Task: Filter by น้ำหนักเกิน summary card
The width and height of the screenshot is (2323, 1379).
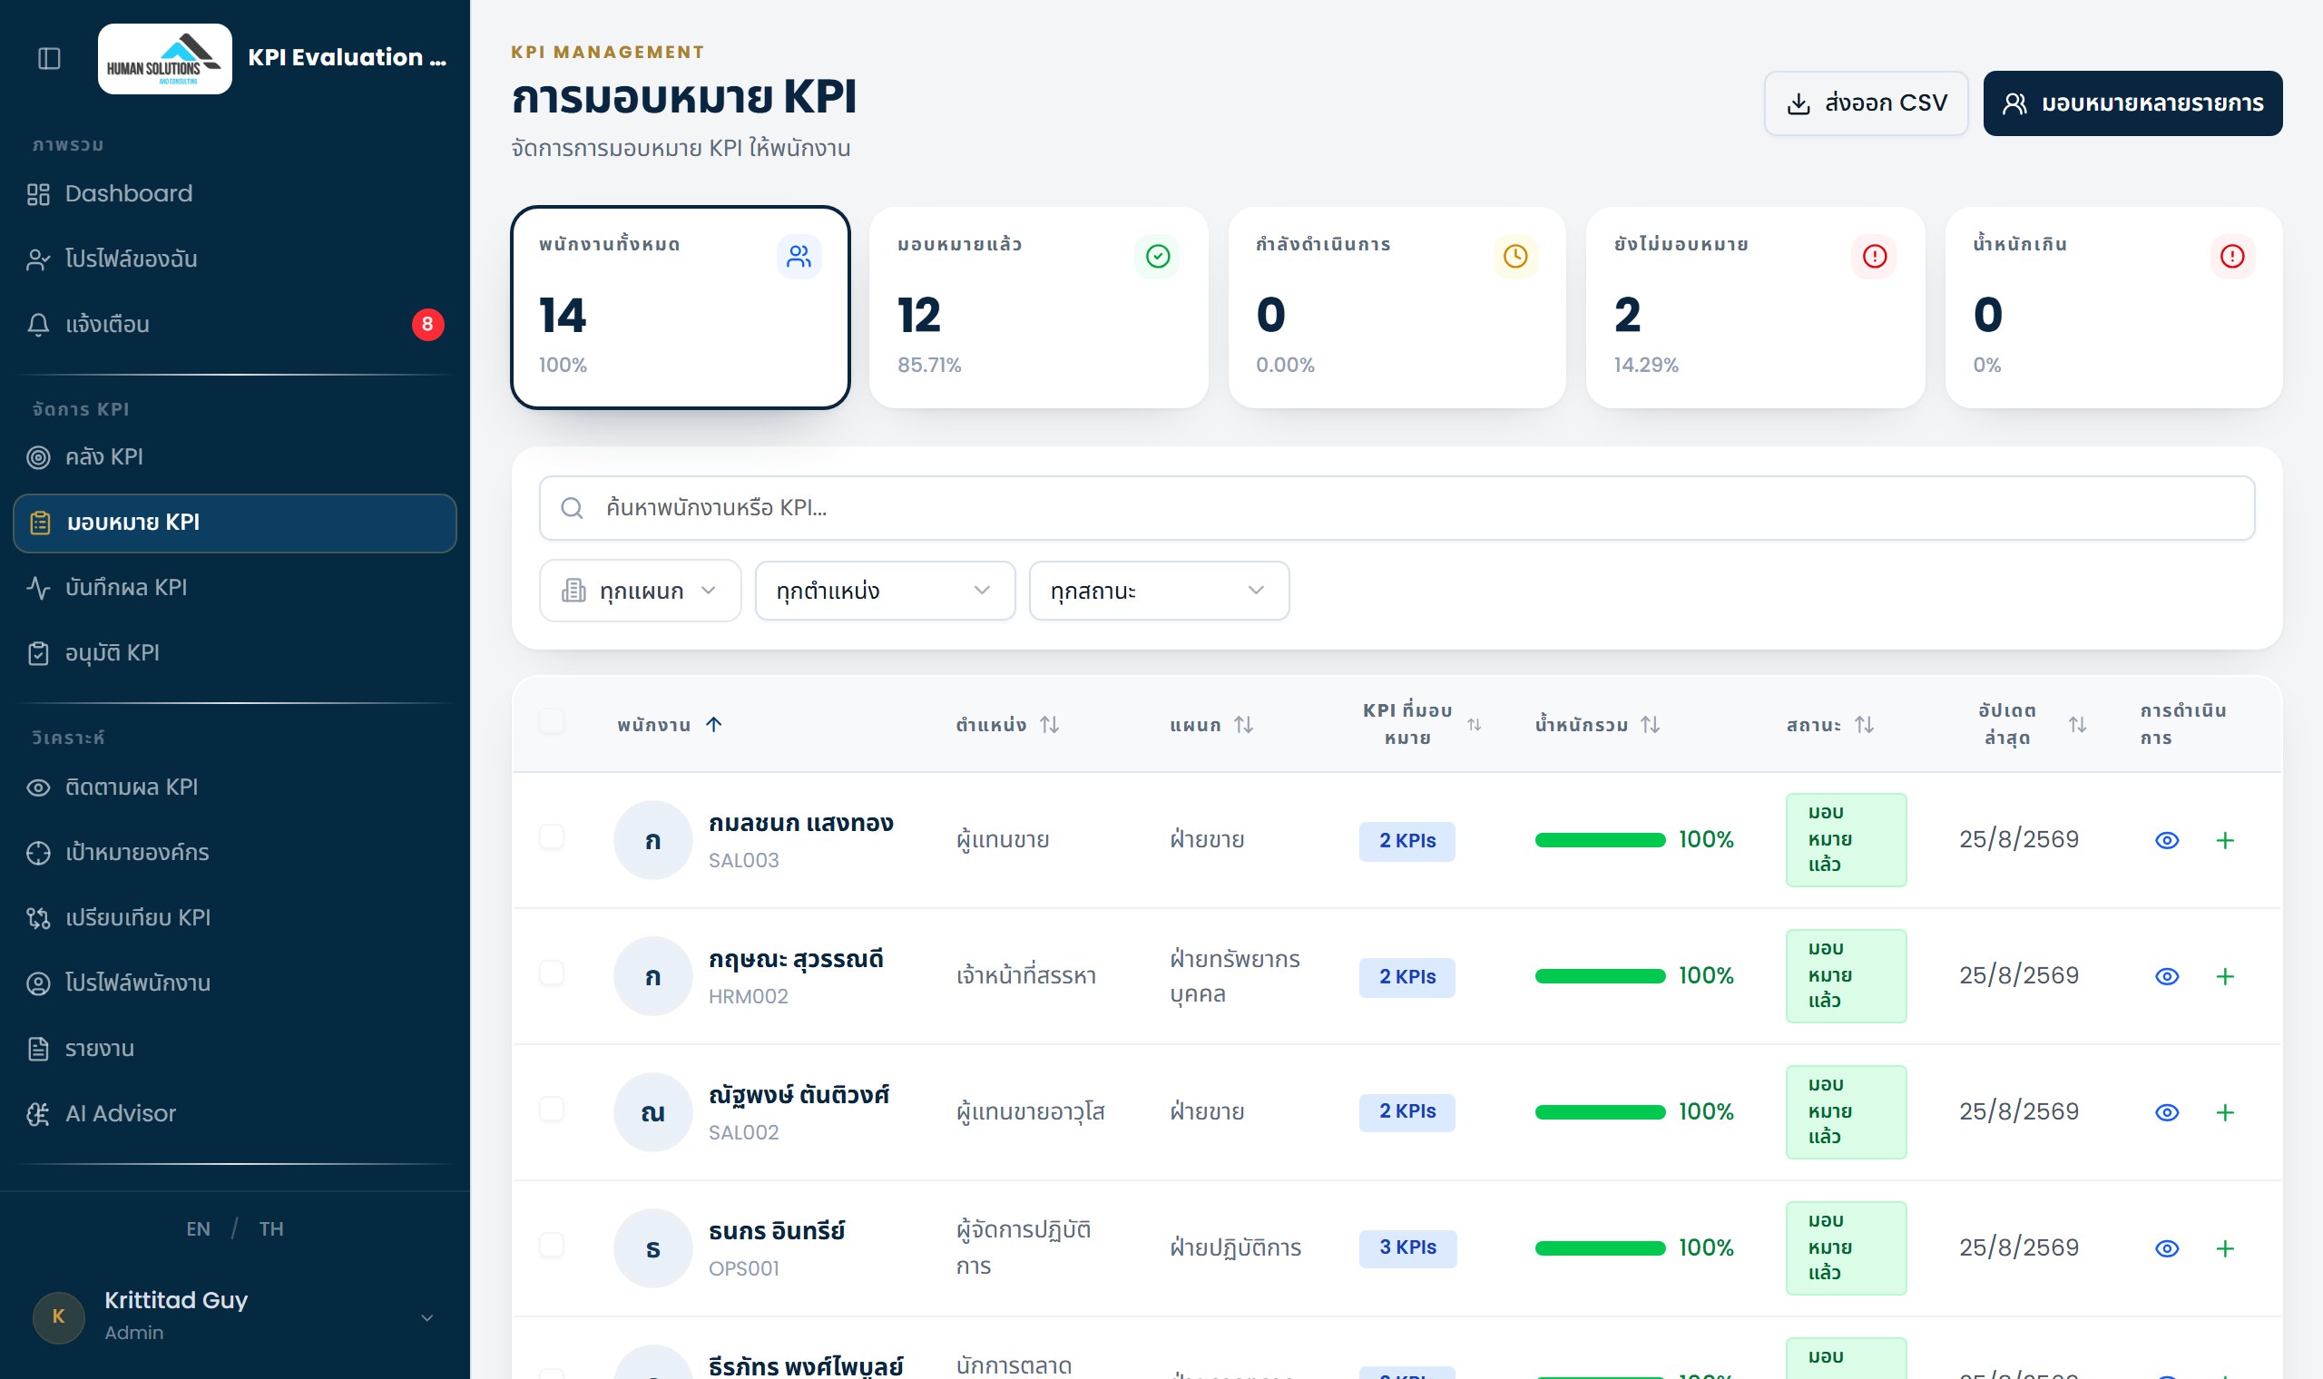Action: [x=2113, y=308]
